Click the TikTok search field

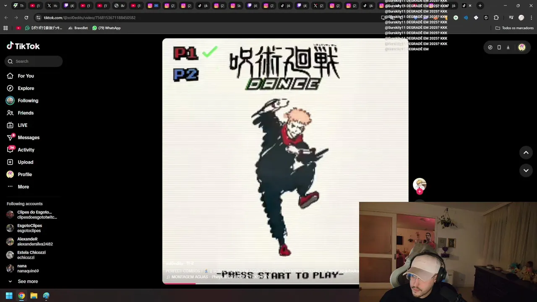point(34,61)
